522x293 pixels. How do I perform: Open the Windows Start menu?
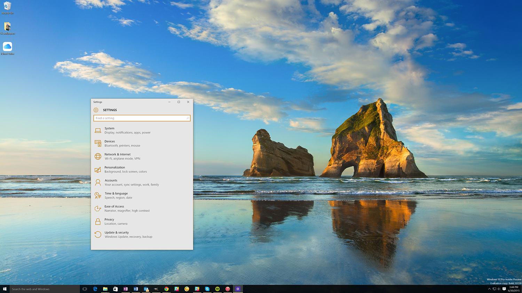click(x=5, y=289)
